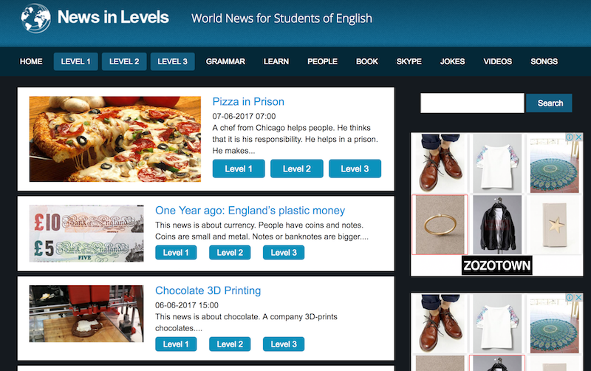Open the SONGS menu item

point(544,61)
